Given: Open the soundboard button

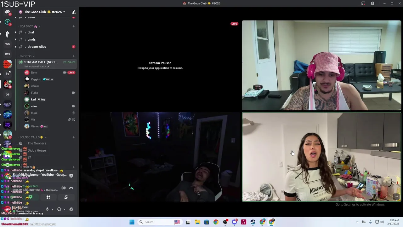Looking at the screenshot, I should coord(66,197).
